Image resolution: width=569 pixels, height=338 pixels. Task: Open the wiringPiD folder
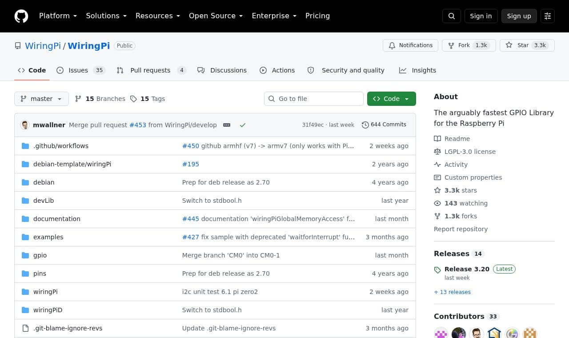pos(48,310)
